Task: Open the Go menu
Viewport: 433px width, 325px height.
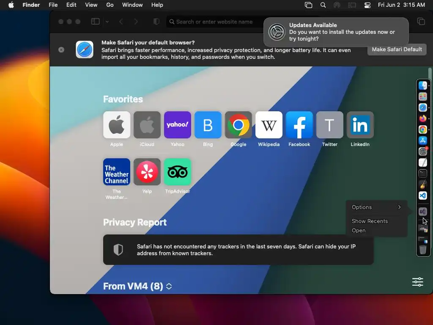Action: tap(110, 5)
